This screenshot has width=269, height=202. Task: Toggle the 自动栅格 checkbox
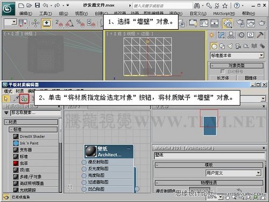[223, 72]
